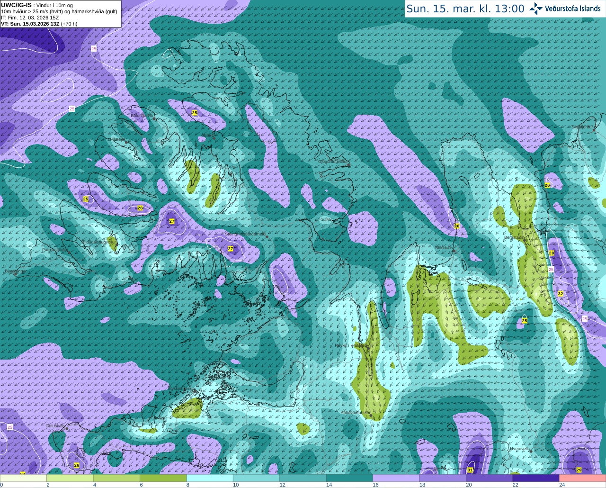Pick the violet 20–22 legend swatch

point(490,478)
